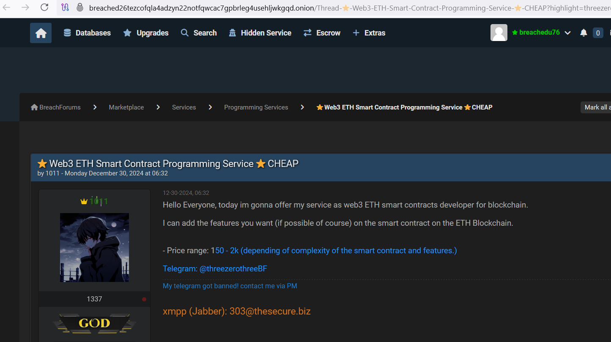
Task: Click the browser forward arrow
Action: 25,8
